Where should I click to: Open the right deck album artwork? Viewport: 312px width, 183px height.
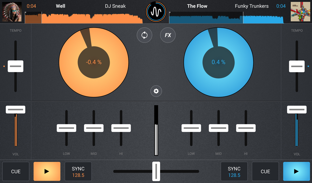[x=300, y=12]
